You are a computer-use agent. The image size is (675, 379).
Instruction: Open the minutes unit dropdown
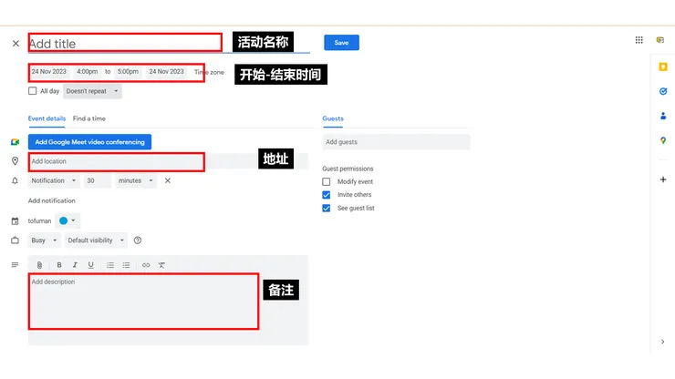[x=136, y=180]
